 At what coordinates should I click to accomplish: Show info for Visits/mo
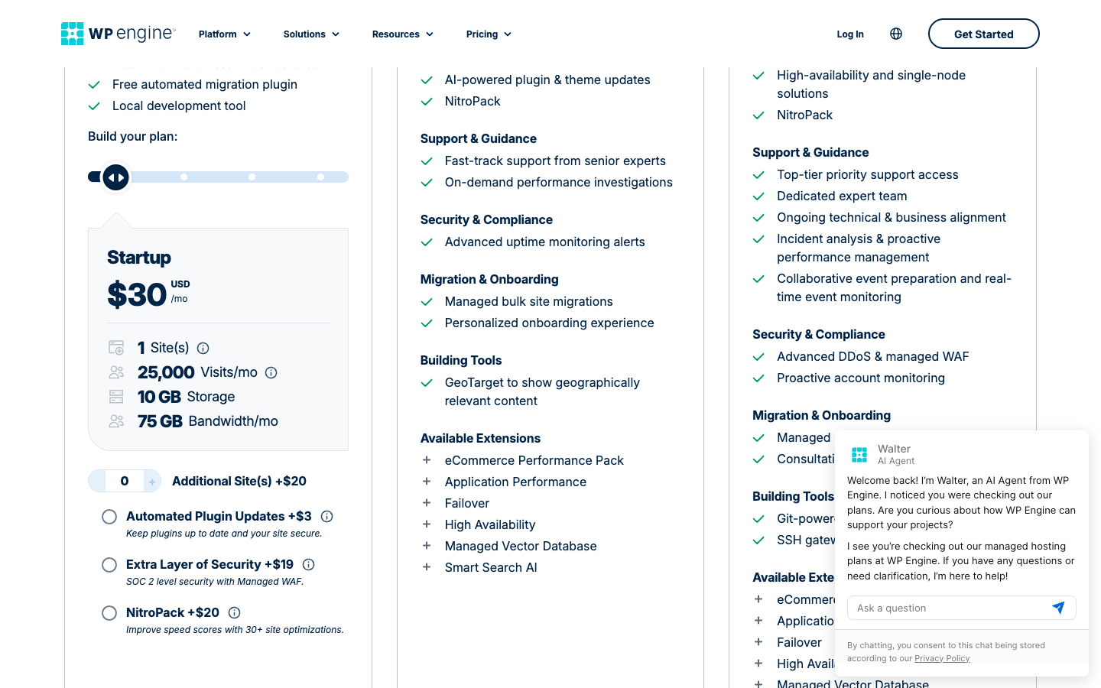click(x=271, y=373)
